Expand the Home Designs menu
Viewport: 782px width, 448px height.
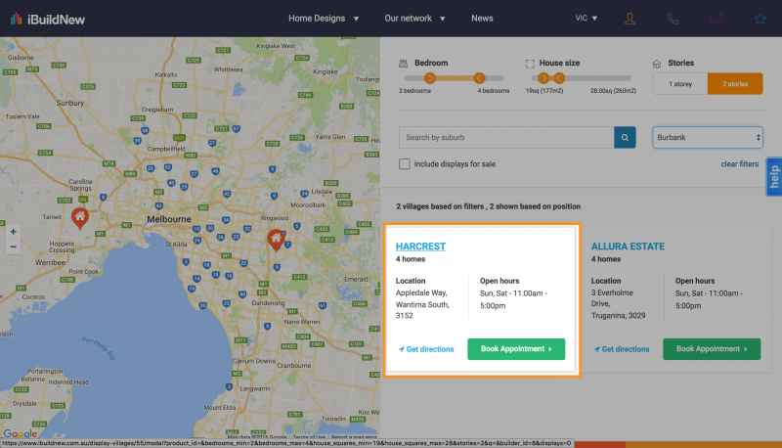coord(324,19)
